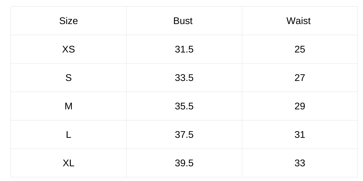Select the S size cell

tap(68, 78)
